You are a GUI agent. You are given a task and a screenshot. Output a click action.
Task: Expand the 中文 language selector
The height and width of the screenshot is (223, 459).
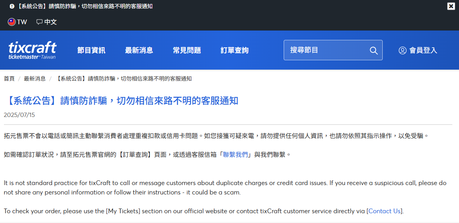pos(50,22)
